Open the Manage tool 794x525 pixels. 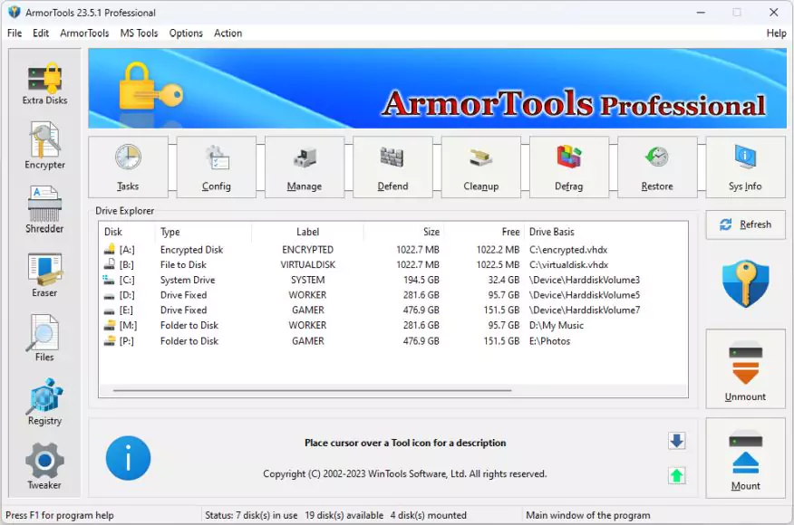pyautogui.click(x=305, y=167)
